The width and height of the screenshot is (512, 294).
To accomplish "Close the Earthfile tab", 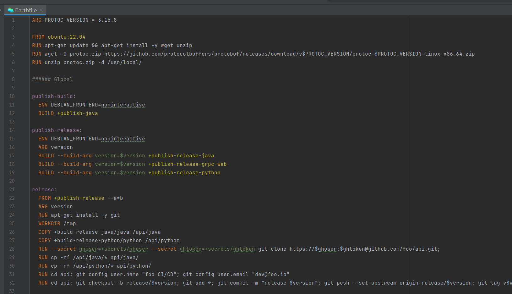I will point(41,10).
